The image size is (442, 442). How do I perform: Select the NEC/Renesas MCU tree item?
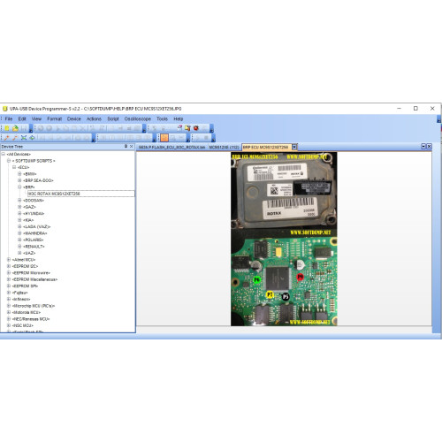pos(31,319)
